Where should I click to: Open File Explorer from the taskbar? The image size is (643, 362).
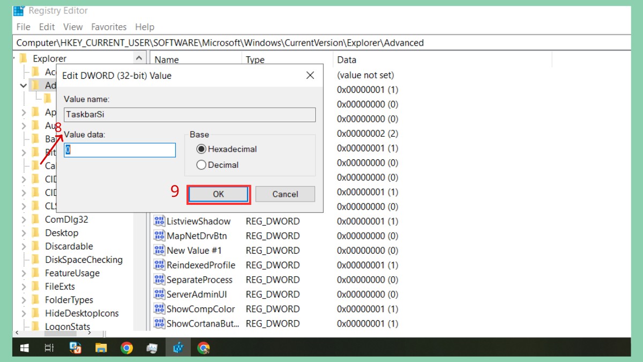(x=101, y=348)
